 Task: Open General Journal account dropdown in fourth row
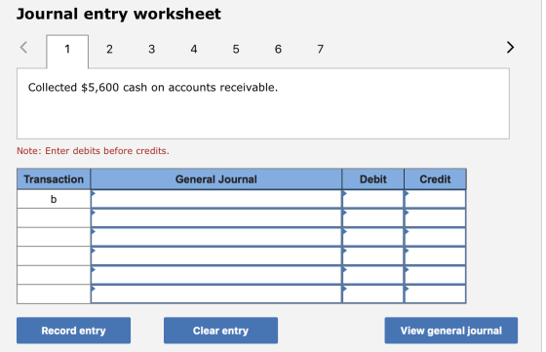click(216, 255)
